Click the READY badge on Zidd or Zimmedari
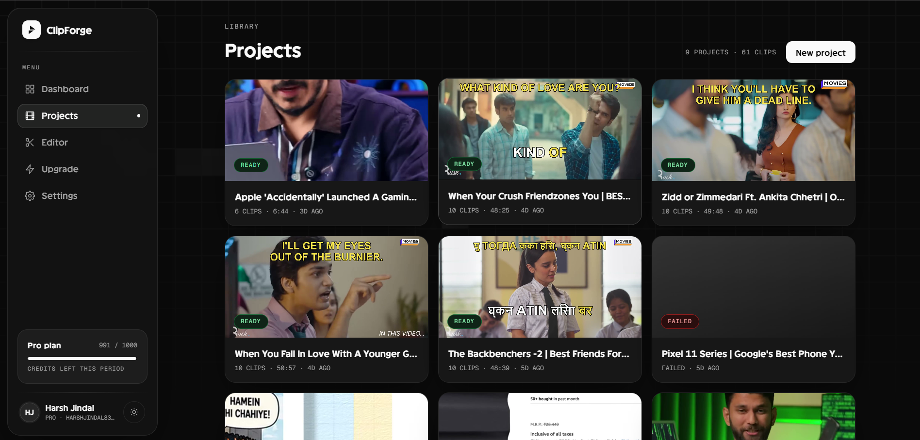 678,165
